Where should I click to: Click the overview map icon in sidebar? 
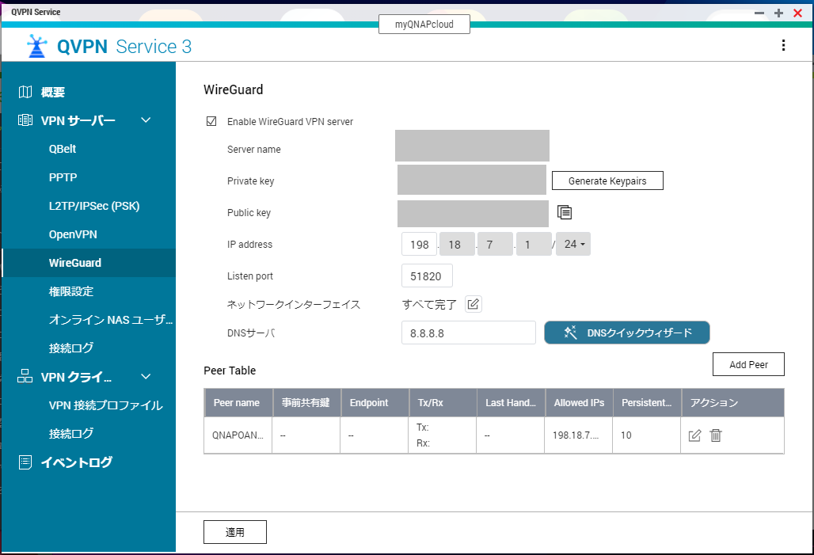[x=25, y=92]
